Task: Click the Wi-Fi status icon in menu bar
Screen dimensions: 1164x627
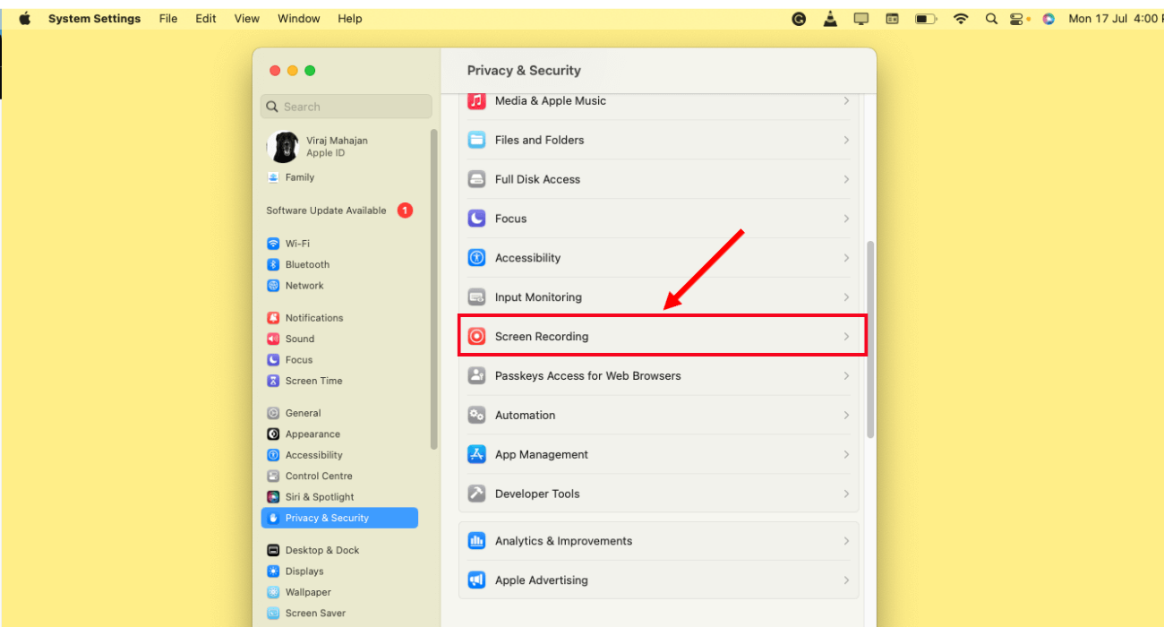Action: point(961,18)
